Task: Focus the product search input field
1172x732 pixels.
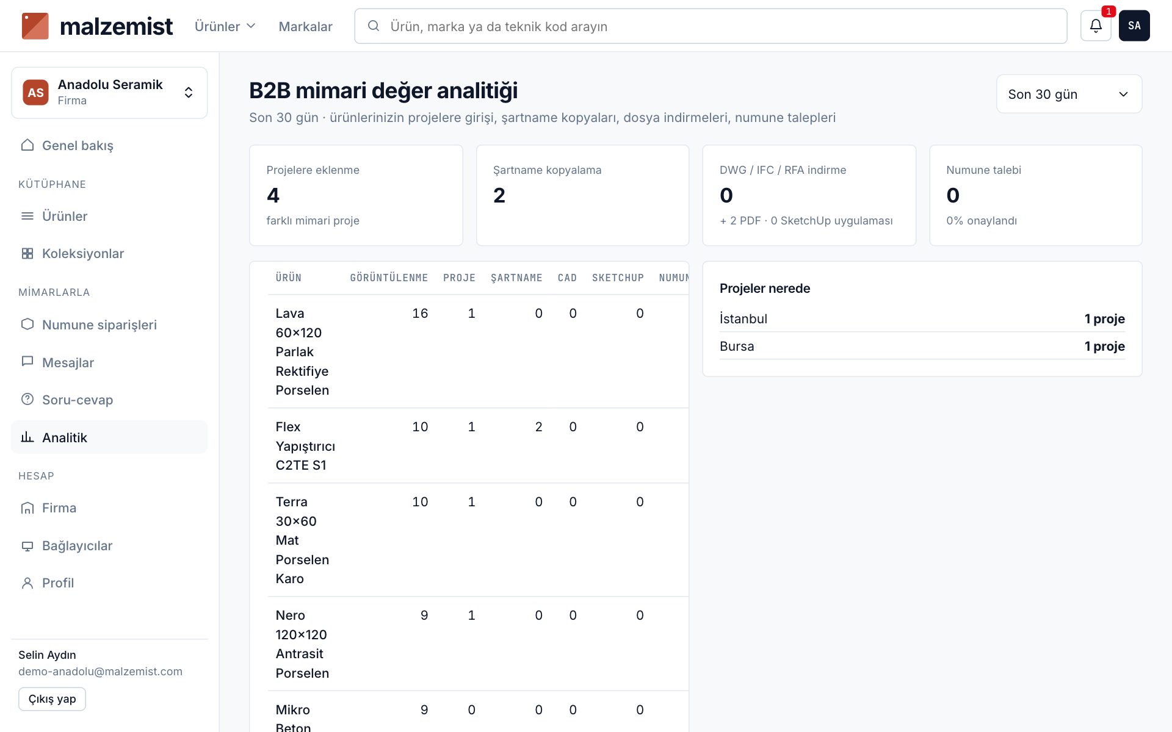Action: (711, 26)
